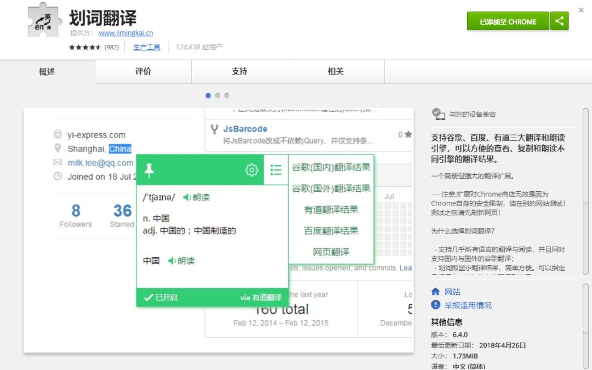Select 百度翻译结果 menu entry

coord(331,231)
